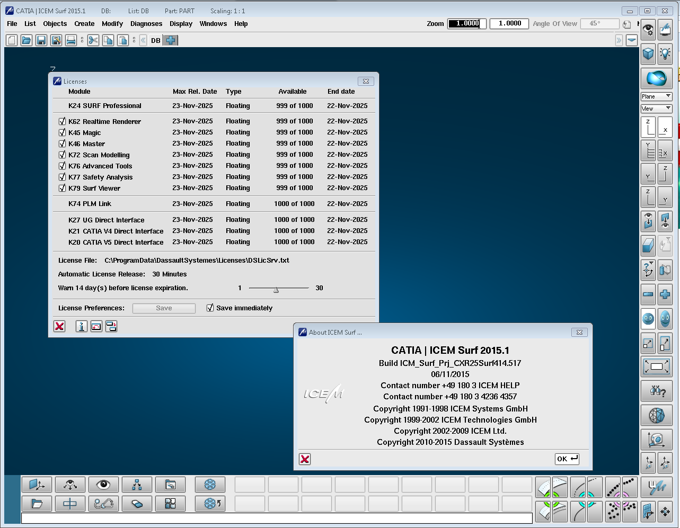680x528 pixels.
Task: Uncheck the K62 Realtime Renderer checkbox
Action: point(62,121)
